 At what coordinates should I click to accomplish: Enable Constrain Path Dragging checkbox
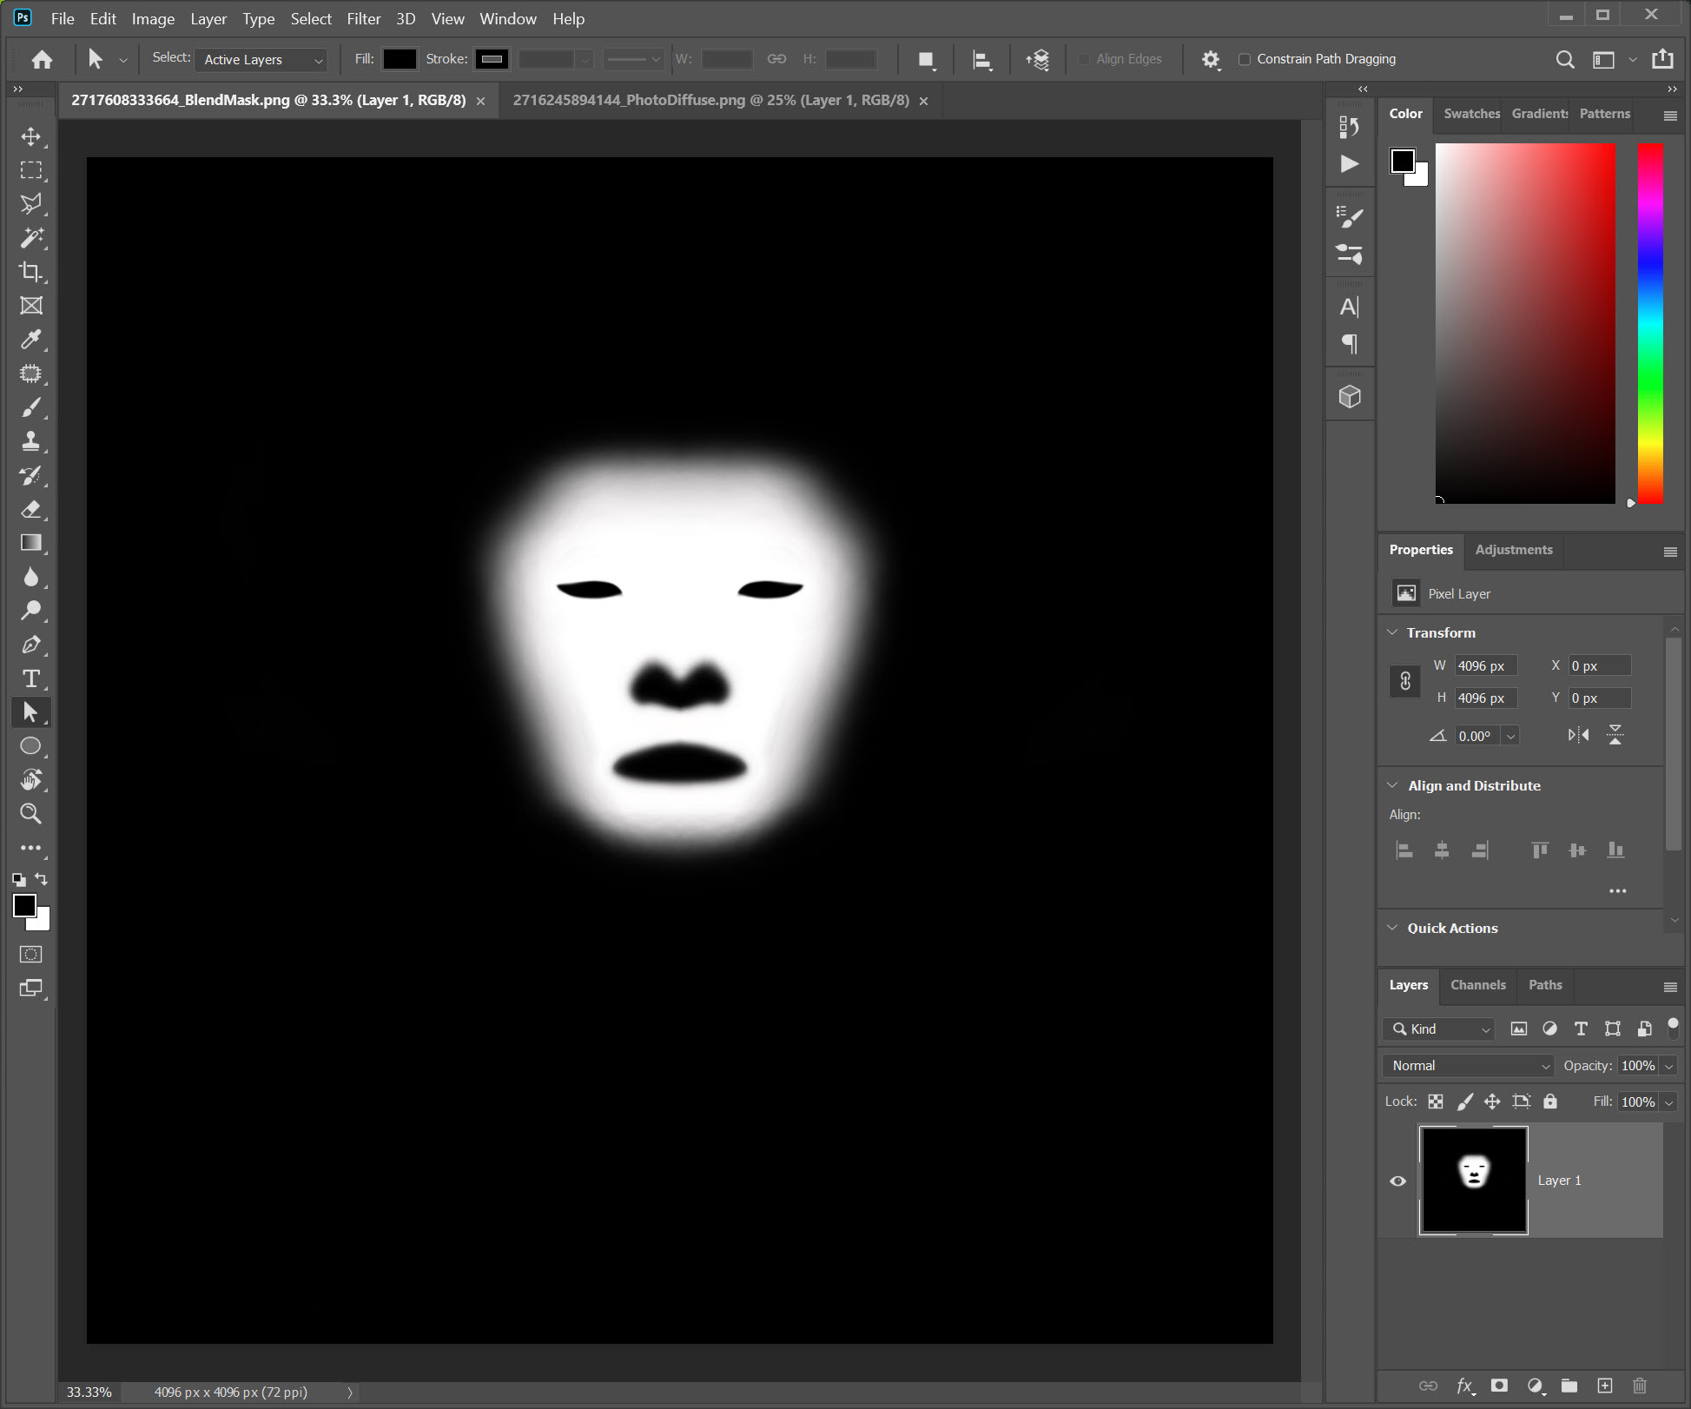1245,59
